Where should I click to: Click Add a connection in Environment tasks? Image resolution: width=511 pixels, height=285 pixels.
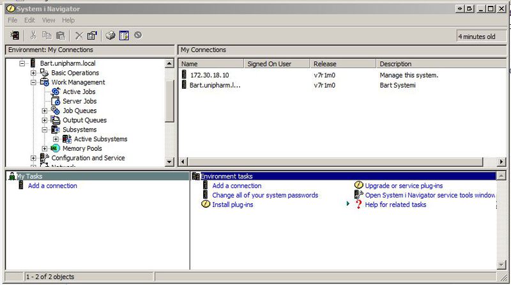coord(237,185)
